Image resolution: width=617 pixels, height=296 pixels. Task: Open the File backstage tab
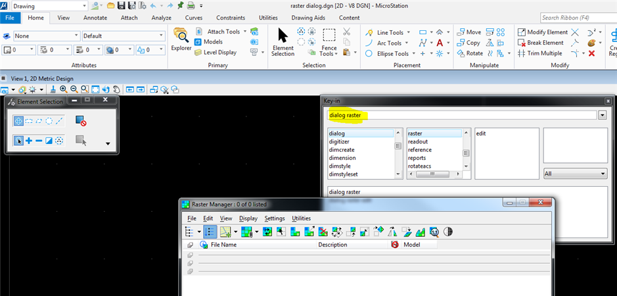(x=11, y=18)
